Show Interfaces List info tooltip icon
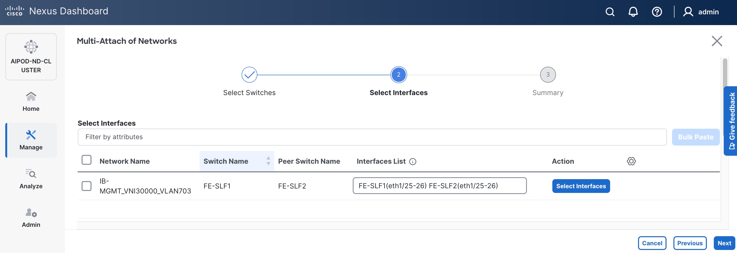The width and height of the screenshot is (737, 253). pyautogui.click(x=412, y=162)
